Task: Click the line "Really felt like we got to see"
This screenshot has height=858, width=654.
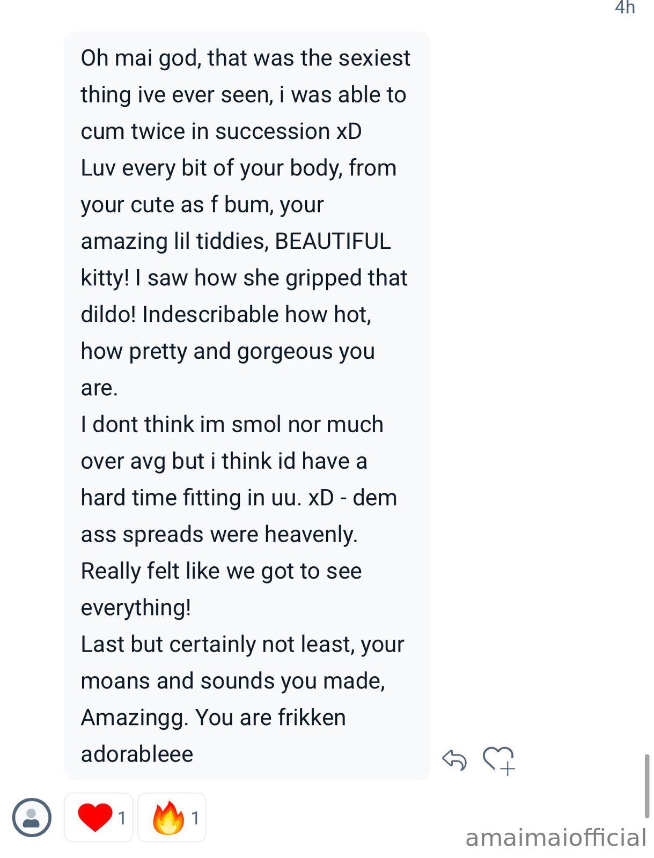Action: (x=221, y=571)
